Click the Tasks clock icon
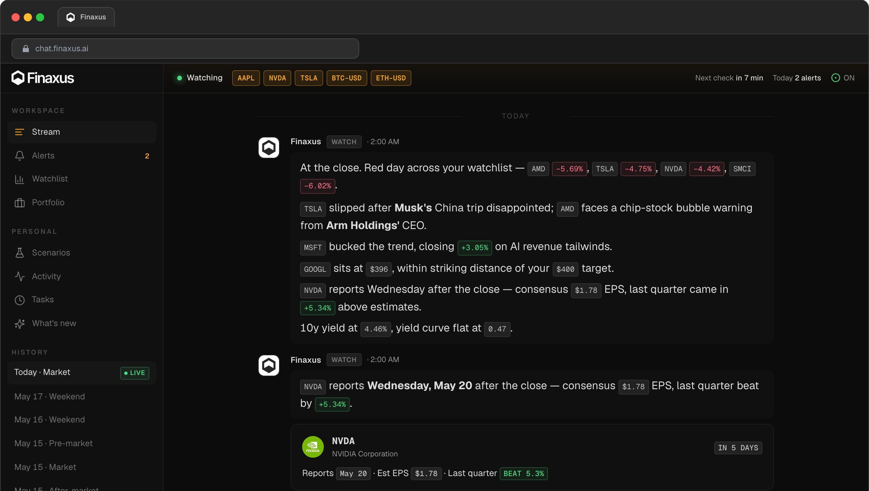 19,300
